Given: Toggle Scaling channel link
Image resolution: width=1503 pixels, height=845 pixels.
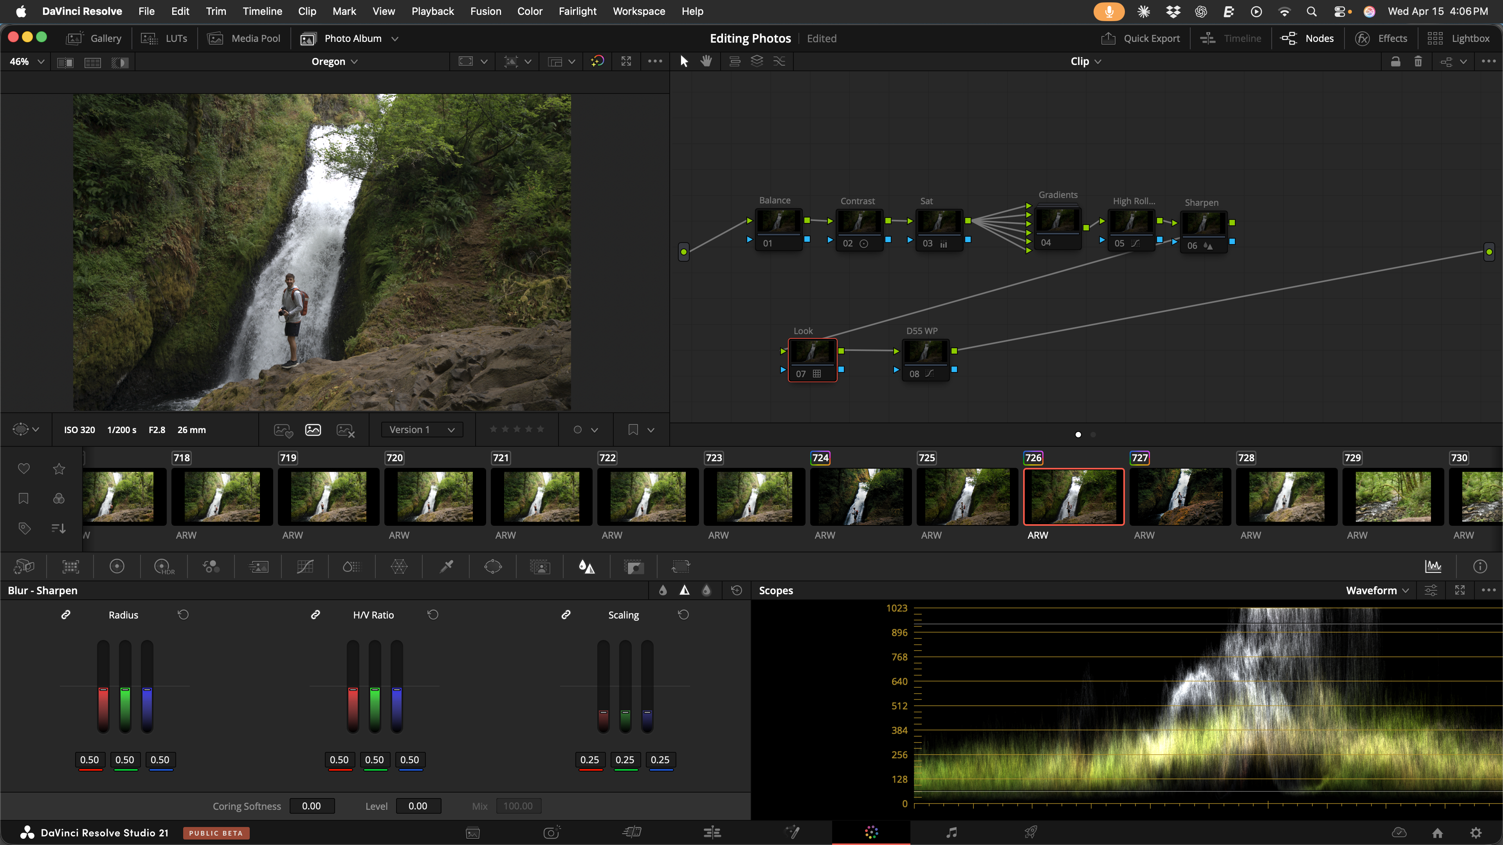Looking at the screenshot, I should [x=566, y=615].
